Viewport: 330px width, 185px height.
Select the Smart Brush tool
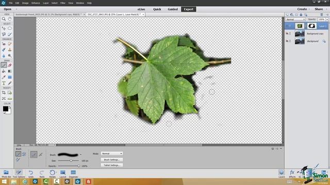point(4,50)
